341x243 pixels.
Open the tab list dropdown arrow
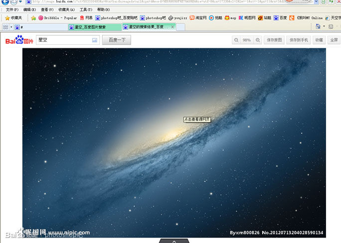click(x=11, y=27)
